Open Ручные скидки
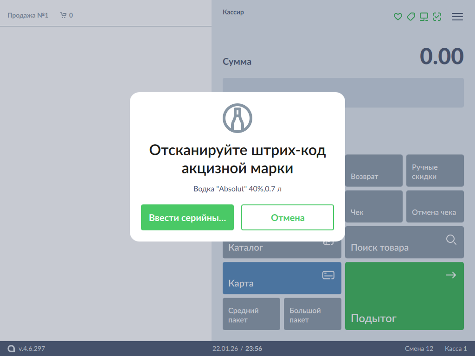The image size is (475, 356). (435, 171)
